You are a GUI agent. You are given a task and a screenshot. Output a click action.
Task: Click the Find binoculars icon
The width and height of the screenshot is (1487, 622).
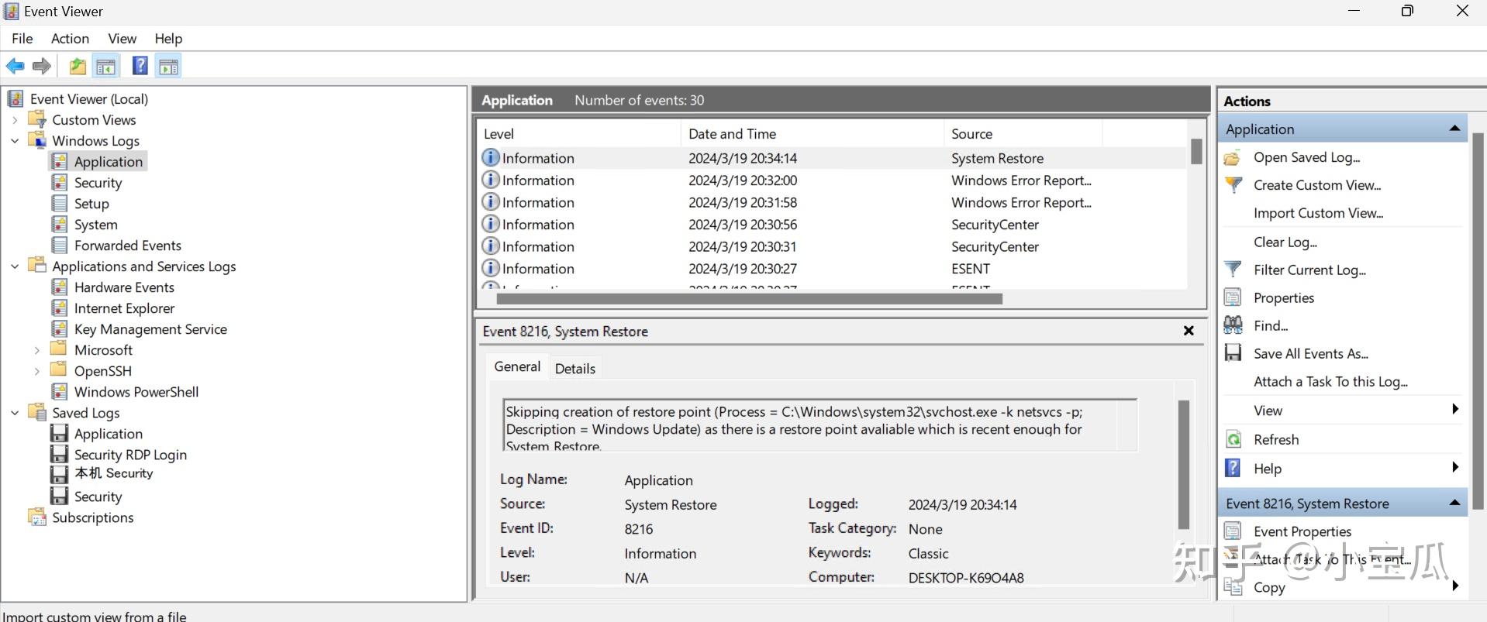1233,325
